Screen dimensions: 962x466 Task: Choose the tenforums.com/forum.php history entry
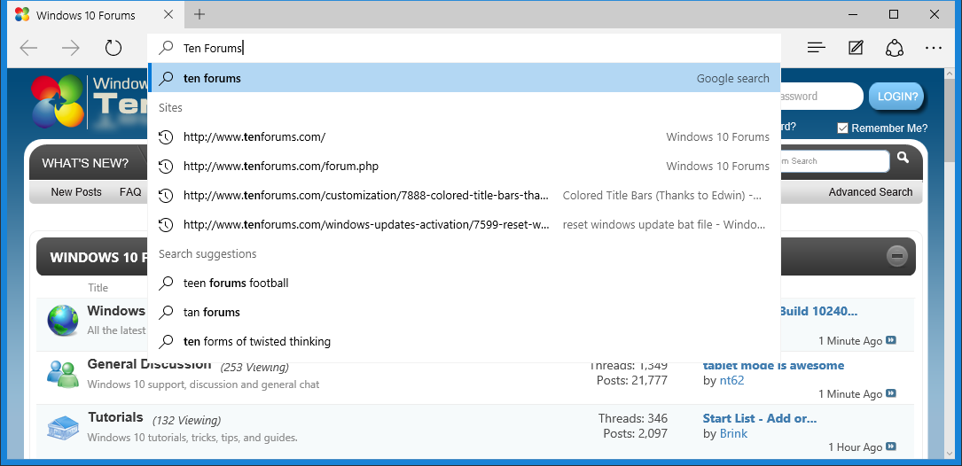[465, 167]
